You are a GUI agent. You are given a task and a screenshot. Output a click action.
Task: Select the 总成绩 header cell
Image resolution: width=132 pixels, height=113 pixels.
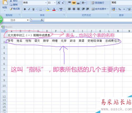coord(109,41)
